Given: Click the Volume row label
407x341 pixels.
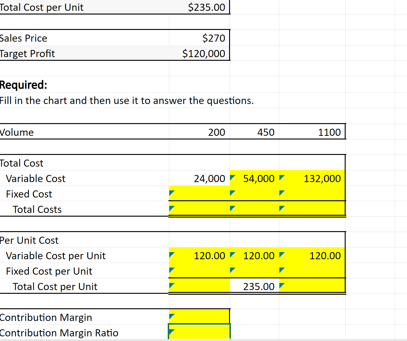Looking at the screenshot, I should click(84, 132).
